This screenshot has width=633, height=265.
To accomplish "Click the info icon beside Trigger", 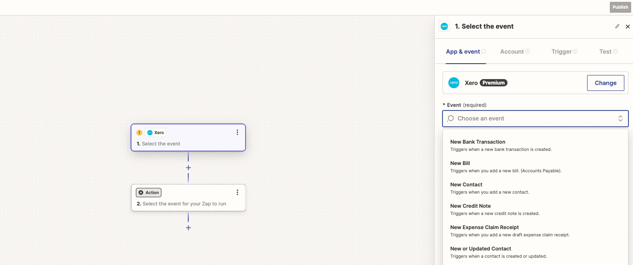I will click(575, 52).
